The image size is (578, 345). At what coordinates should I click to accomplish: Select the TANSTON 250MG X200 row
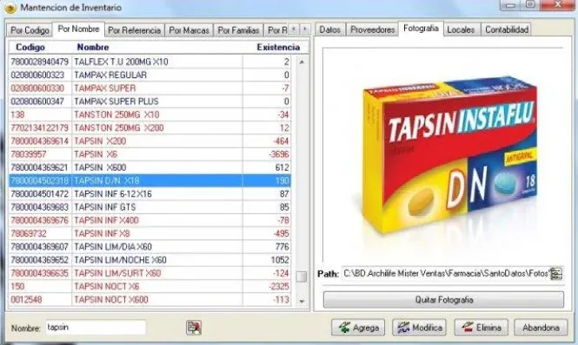point(149,127)
